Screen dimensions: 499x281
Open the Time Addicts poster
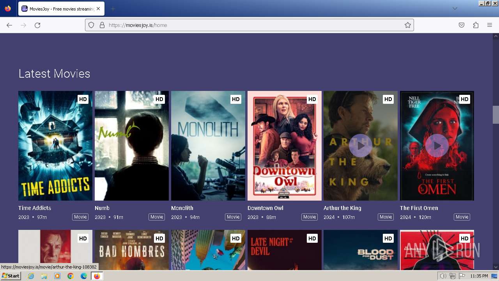[x=55, y=146]
